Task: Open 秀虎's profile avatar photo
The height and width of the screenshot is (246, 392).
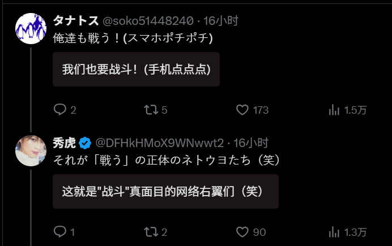Action: point(31,150)
